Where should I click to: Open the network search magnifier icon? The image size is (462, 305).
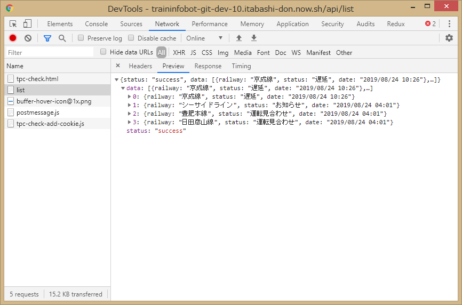[x=62, y=38]
